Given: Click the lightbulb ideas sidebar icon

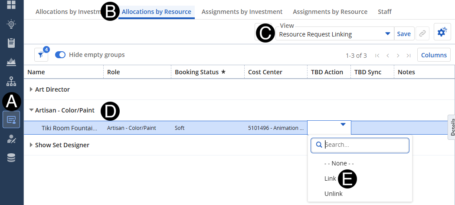Looking at the screenshot, I should (x=11, y=24).
